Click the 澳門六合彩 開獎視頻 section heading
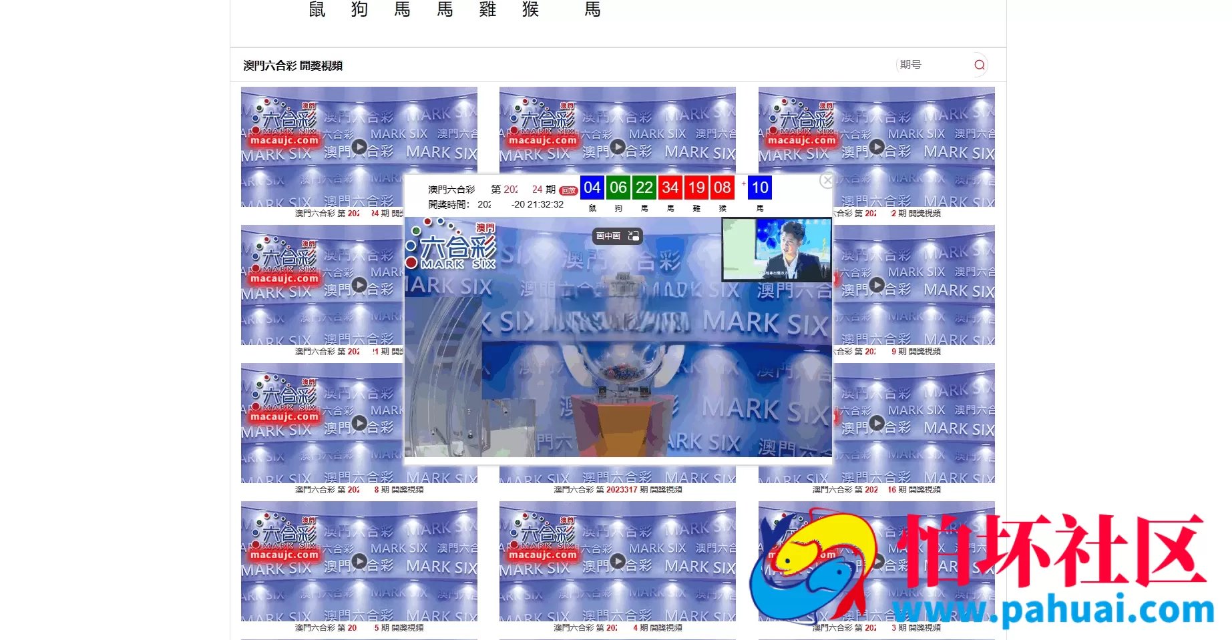Screen dimensions: 1232x640 tap(292, 65)
